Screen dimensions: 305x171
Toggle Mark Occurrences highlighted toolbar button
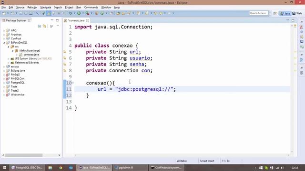49,13
